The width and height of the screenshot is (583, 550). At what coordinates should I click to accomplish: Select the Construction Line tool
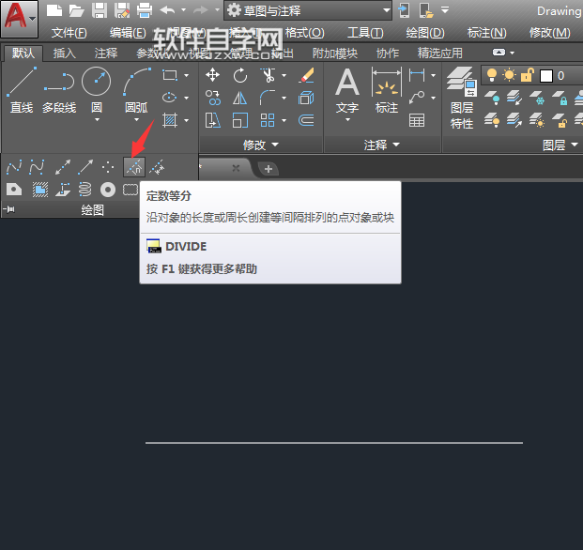tap(63, 167)
